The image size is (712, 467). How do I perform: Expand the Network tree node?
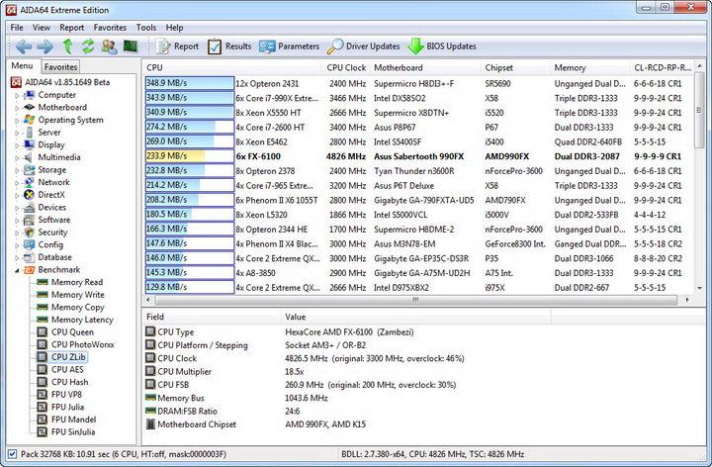click(17, 183)
